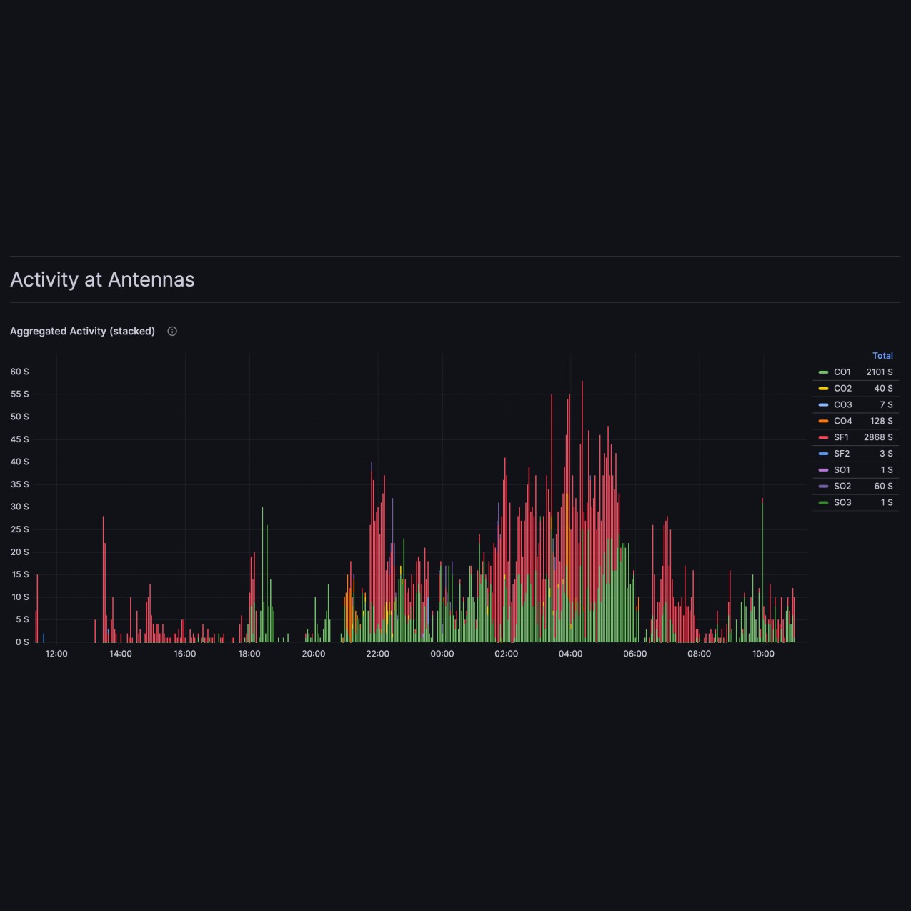Select the SO2 legend label

[x=842, y=487]
